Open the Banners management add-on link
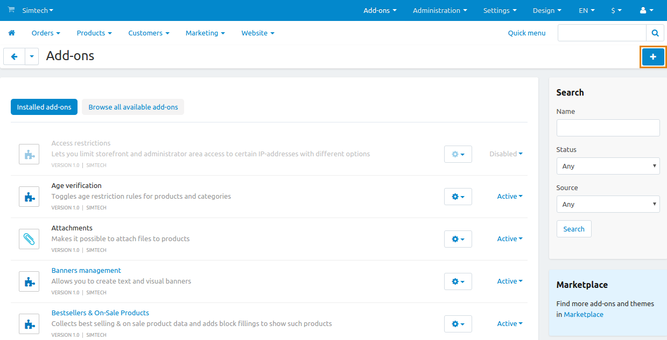Screen dimensions: 667x340 point(86,270)
